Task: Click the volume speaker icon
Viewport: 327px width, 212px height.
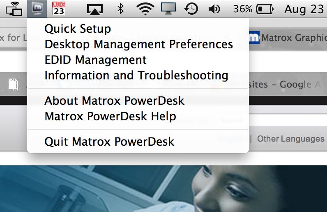Action: point(214,9)
